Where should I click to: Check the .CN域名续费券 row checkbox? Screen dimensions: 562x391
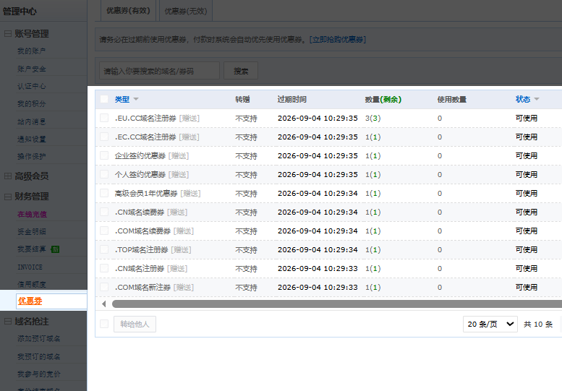click(104, 212)
